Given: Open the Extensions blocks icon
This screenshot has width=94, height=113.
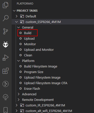Looking at the screenshot, I should pos(6,71).
